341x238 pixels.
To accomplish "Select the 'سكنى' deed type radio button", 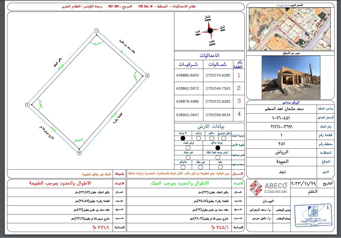I will pyautogui.click(x=211, y=138).
